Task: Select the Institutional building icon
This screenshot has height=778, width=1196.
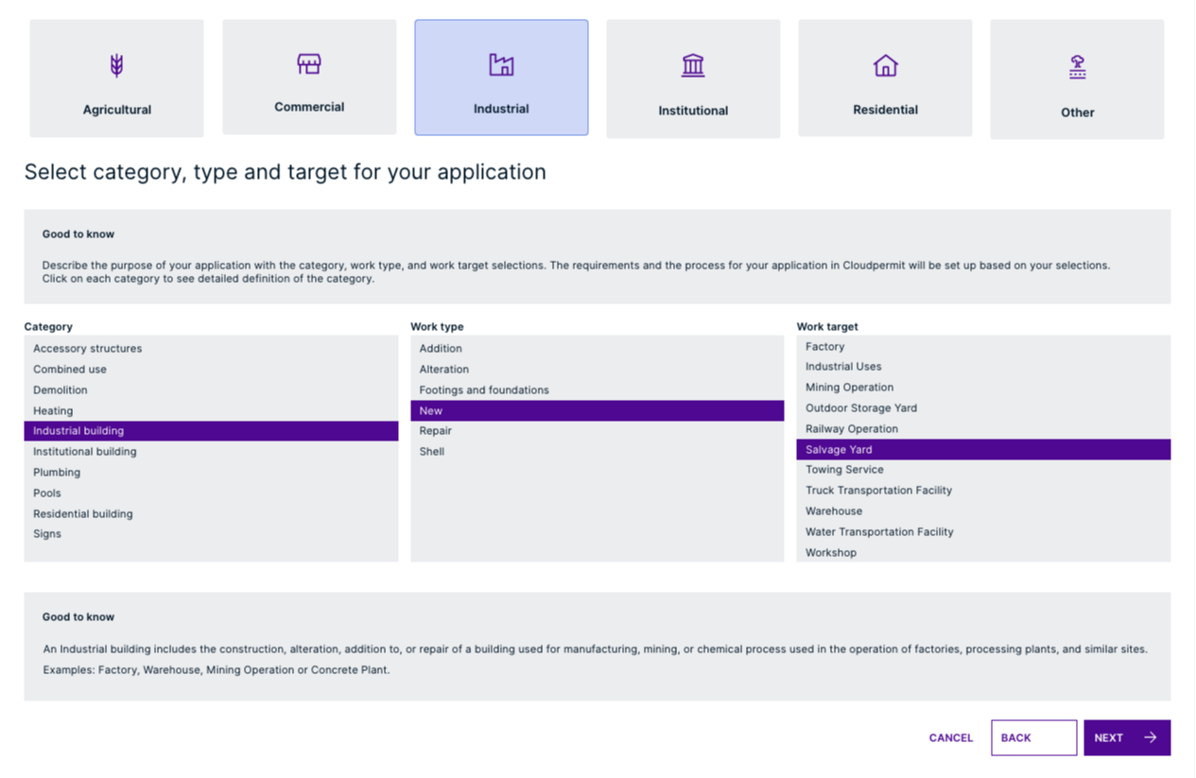Action: (x=693, y=64)
